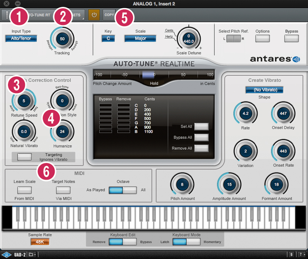Click the Sample Rate 48K display
Screen dimensions: 308x259
pyautogui.click(x=40, y=242)
